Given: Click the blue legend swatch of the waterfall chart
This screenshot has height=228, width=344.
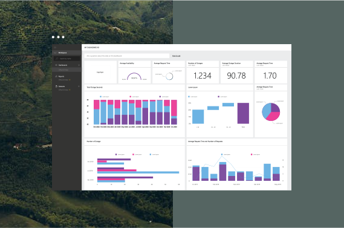Looking at the screenshot, I should pos(189,97).
